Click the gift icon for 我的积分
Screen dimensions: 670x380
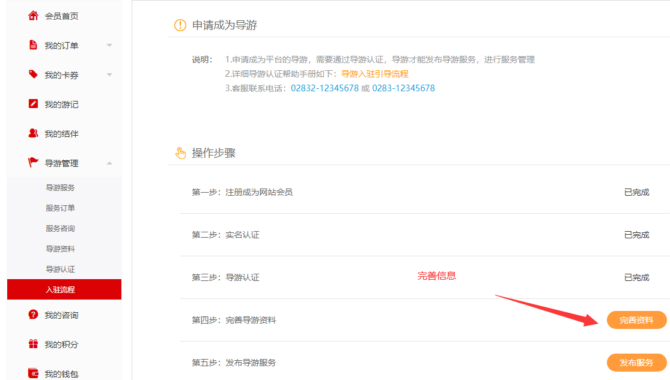pyautogui.click(x=33, y=344)
